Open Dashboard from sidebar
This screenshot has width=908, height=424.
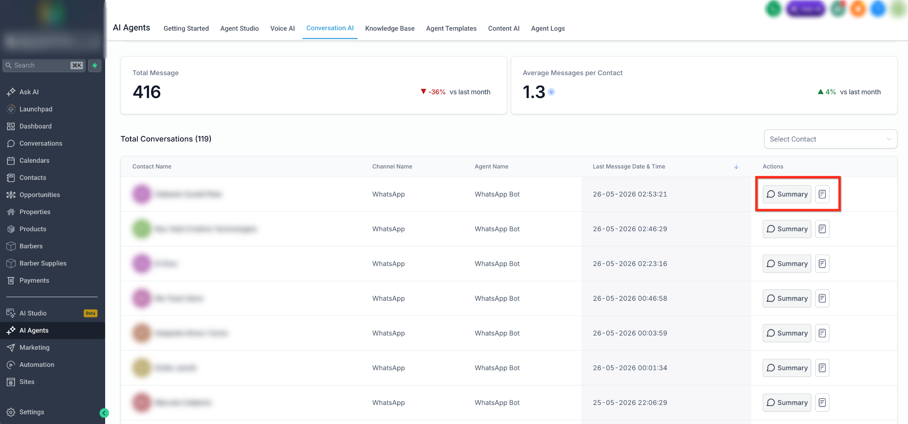point(35,126)
